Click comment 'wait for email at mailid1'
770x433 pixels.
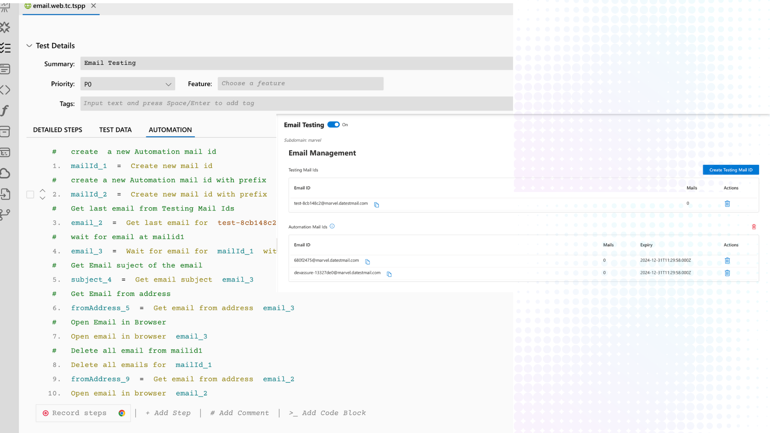(x=128, y=237)
